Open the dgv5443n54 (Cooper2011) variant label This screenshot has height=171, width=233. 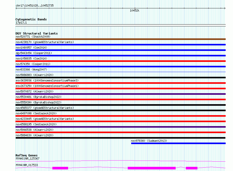click(34, 53)
